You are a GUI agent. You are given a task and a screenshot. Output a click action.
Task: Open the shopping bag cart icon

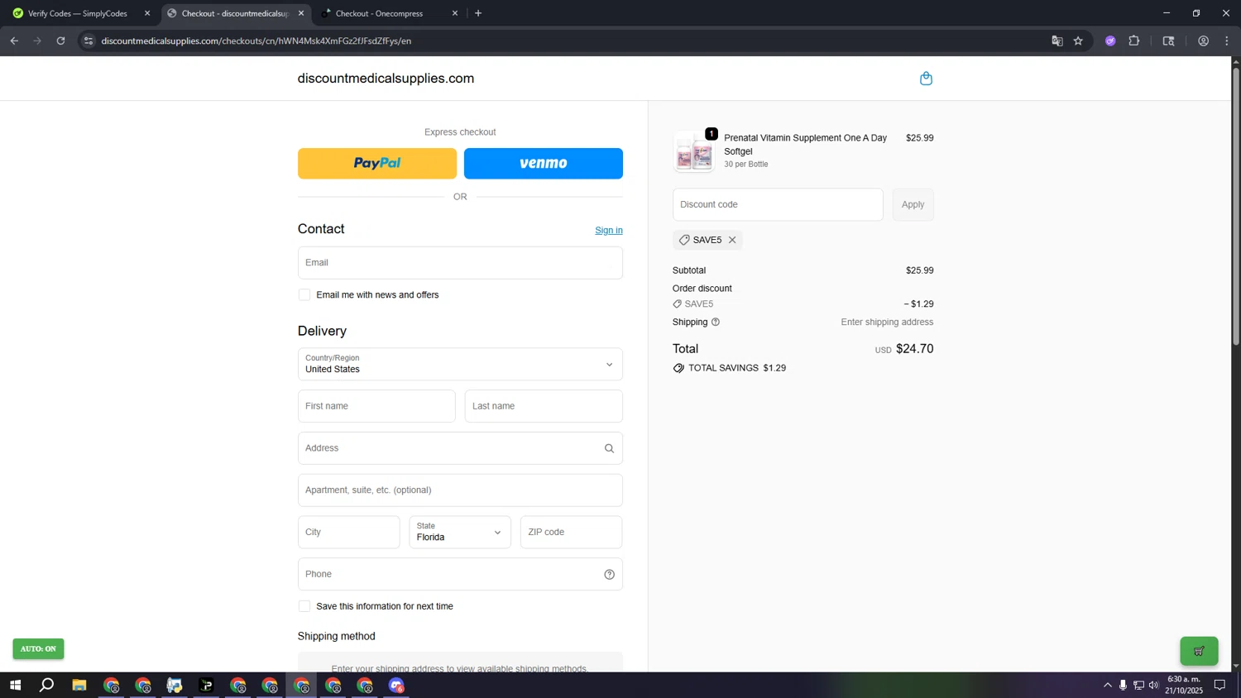[x=926, y=79]
